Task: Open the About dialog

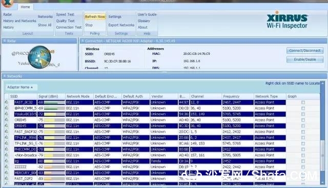Action: coord(142,27)
